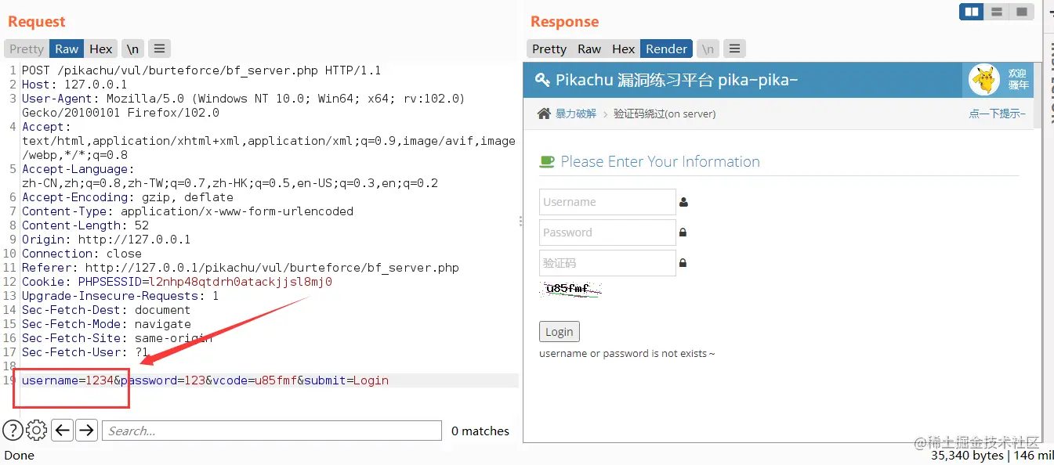Click the rendered Password field
1054x465 pixels.
pyautogui.click(x=607, y=232)
